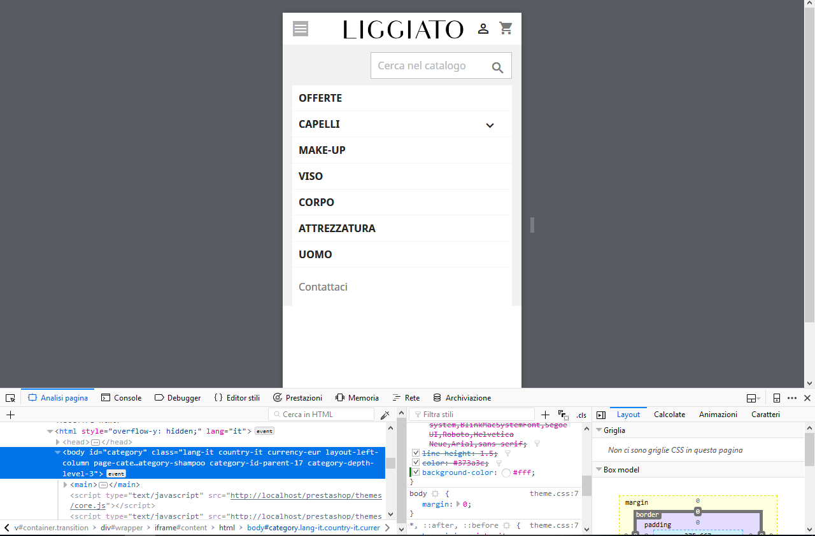Click the magnifier icon in catalog search
This screenshot has height=536, width=815.
(x=497, y=67)
